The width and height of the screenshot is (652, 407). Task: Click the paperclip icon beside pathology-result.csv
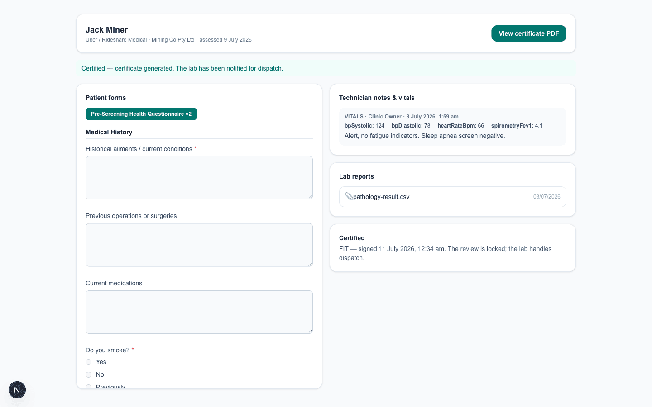coord(349,196)
